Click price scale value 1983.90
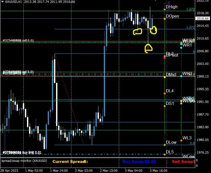 203,127
